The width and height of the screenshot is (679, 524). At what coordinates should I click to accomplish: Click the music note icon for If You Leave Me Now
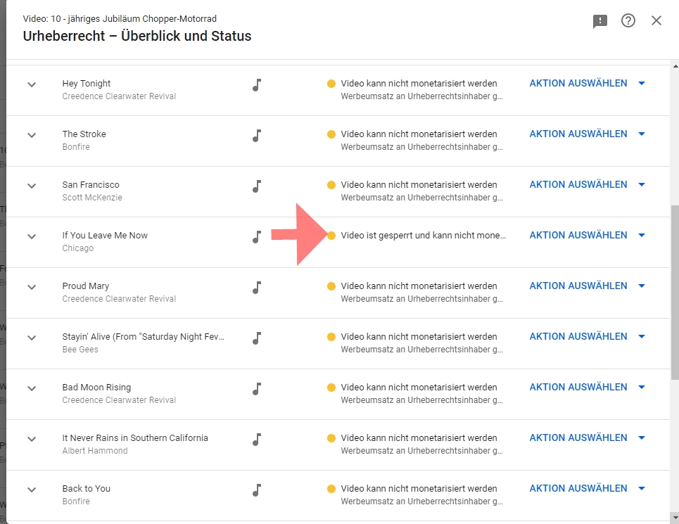tap(257, 237)
